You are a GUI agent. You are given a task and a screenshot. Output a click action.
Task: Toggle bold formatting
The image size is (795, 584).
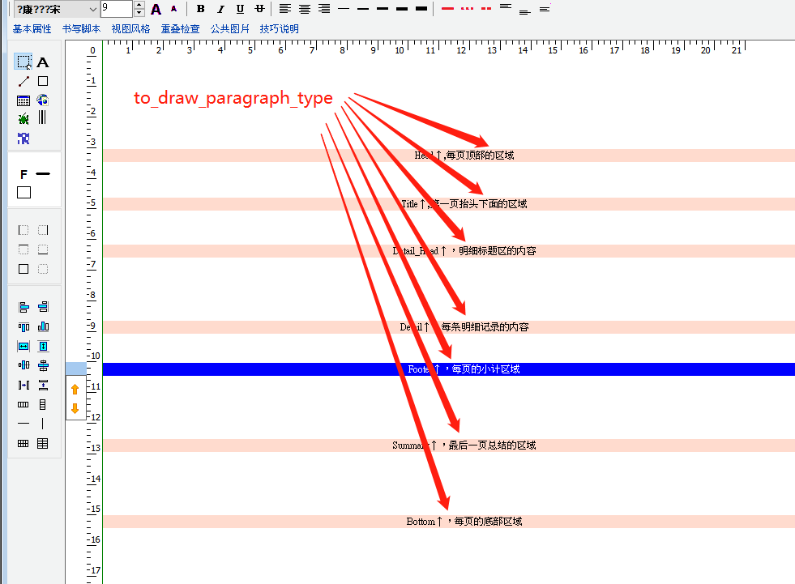tap(200, 9)
